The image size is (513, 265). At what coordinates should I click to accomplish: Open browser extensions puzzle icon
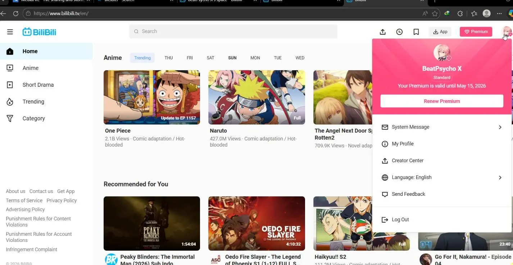click(460, 13)
